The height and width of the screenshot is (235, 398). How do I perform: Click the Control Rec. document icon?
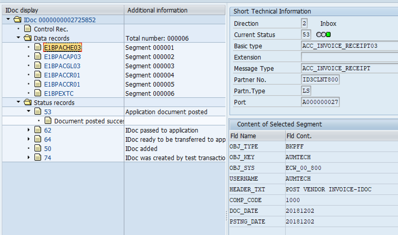(x=28, y=29)
